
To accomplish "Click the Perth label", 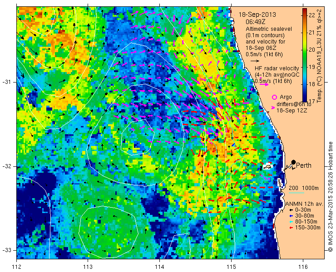I will click(x=304, y=165).
